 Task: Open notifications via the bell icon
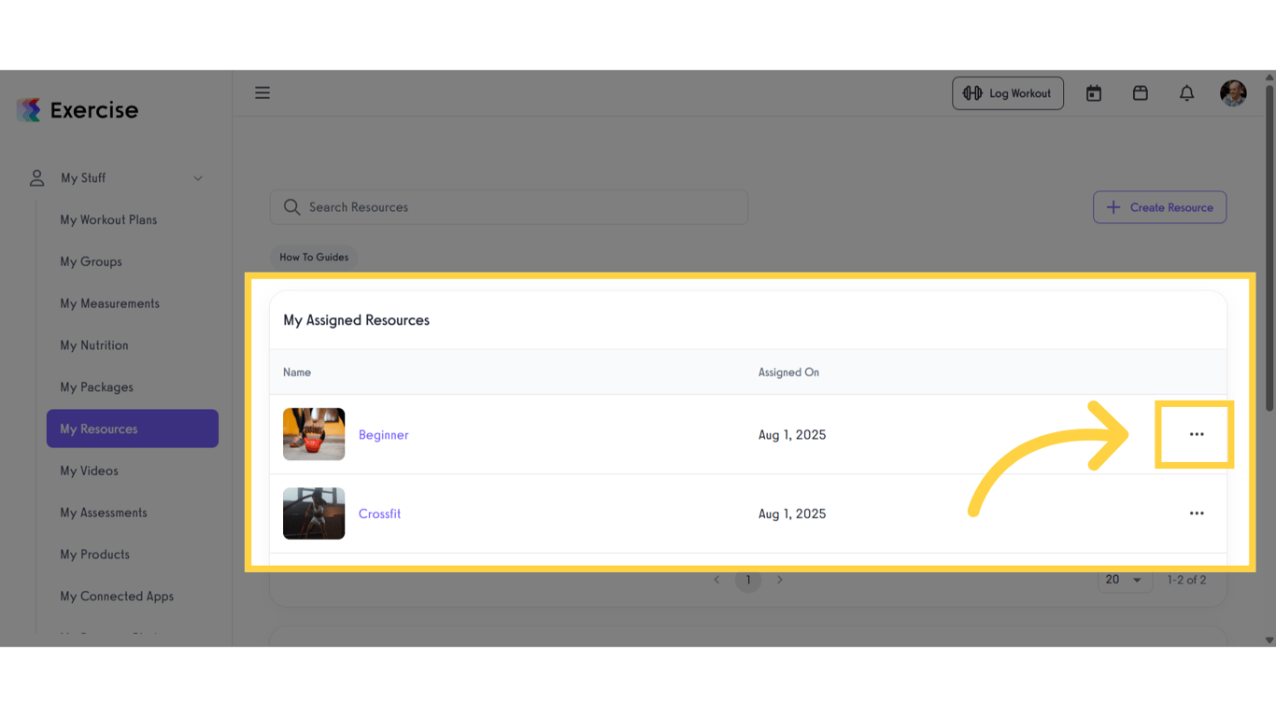point(1186,92)
